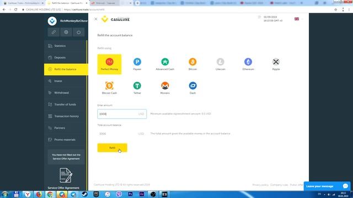353x198 pixels.
Task: Select Tether as refill currency
Action: (137, 88)
